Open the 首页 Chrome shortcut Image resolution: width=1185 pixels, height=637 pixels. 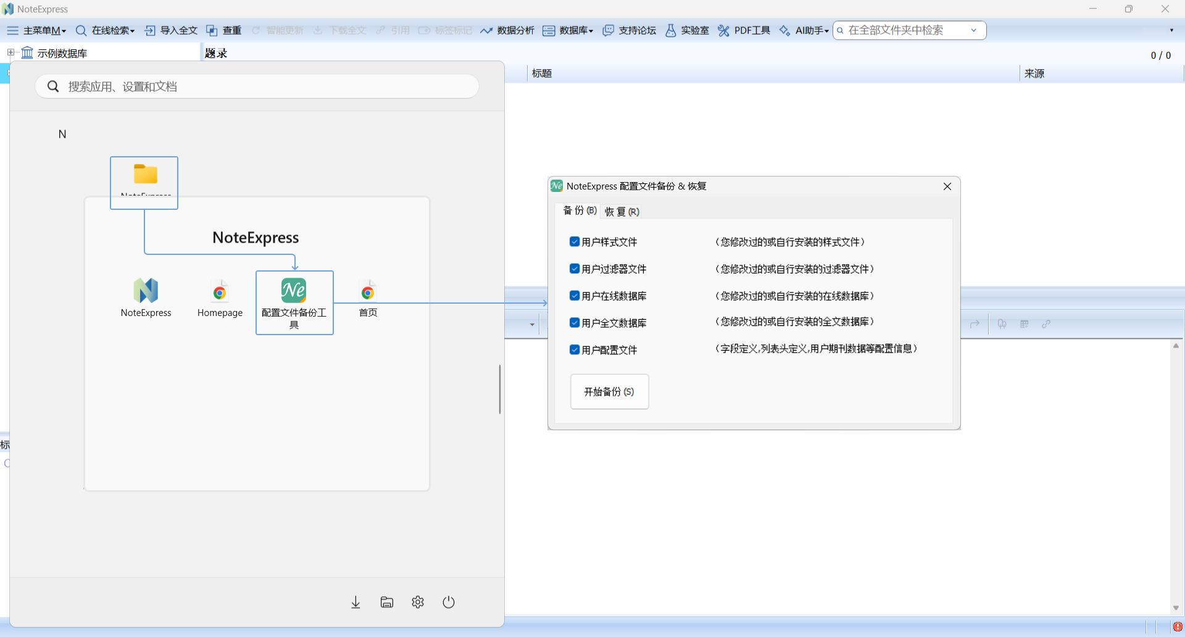coord(368,299)
